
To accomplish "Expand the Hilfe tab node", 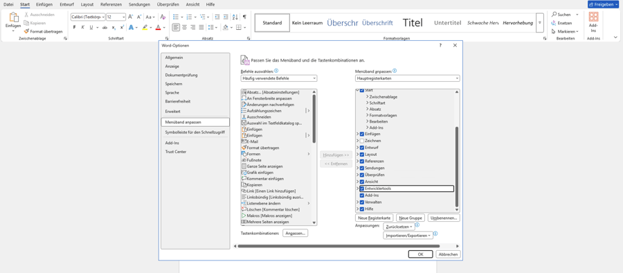I will [358, 209].
